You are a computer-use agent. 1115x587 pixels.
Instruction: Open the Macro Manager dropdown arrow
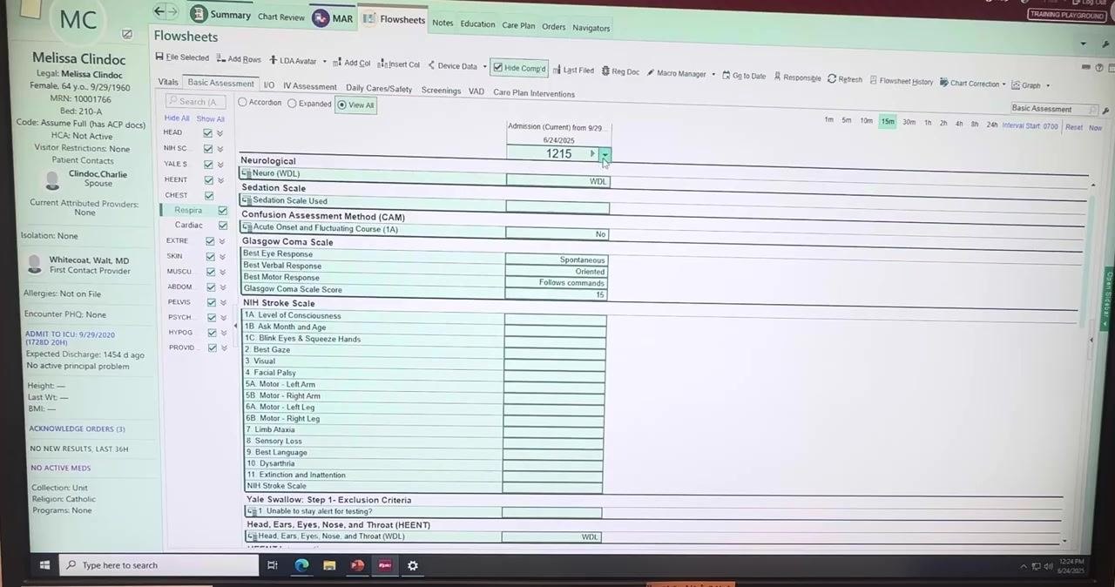tap(713, 75)
